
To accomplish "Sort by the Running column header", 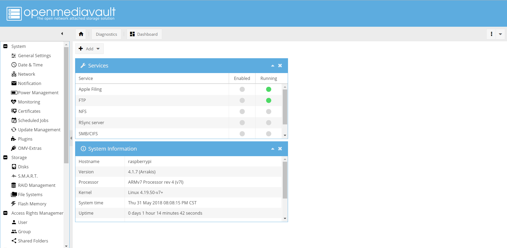I will pyautogui.click(x=269, y=78).
